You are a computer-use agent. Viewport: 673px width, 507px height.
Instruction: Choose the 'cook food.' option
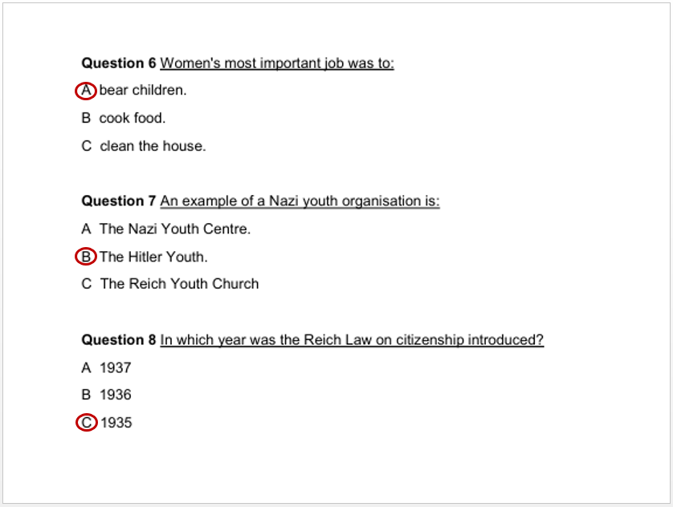coord(133,119)
